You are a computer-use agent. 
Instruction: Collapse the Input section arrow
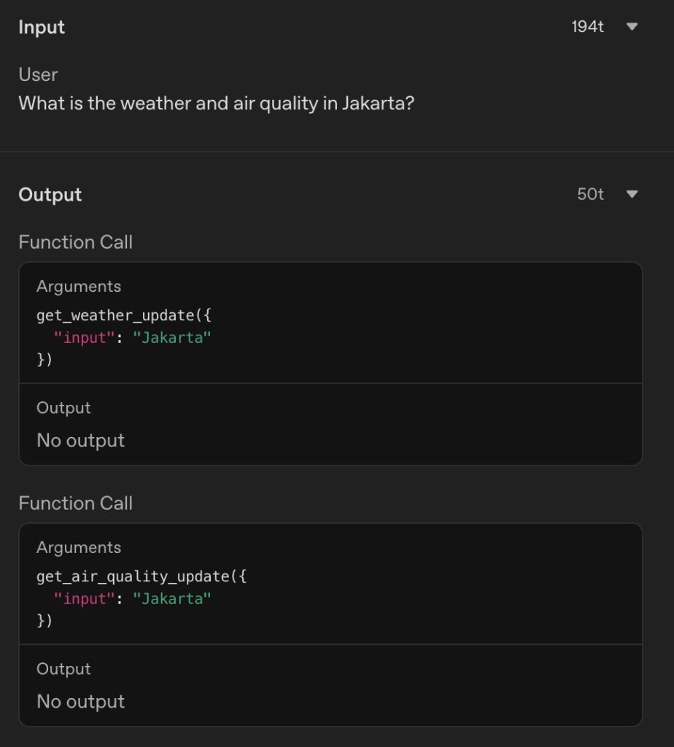pyautogui.click(x=632, y=27)
